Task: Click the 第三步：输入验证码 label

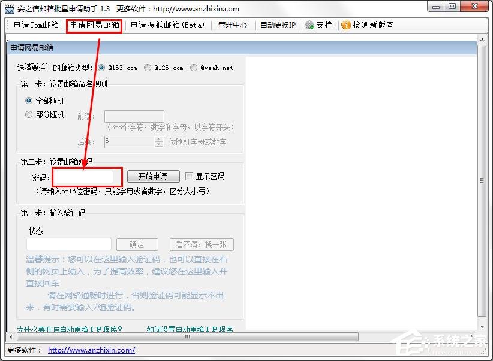Action: tap(53, 213)
